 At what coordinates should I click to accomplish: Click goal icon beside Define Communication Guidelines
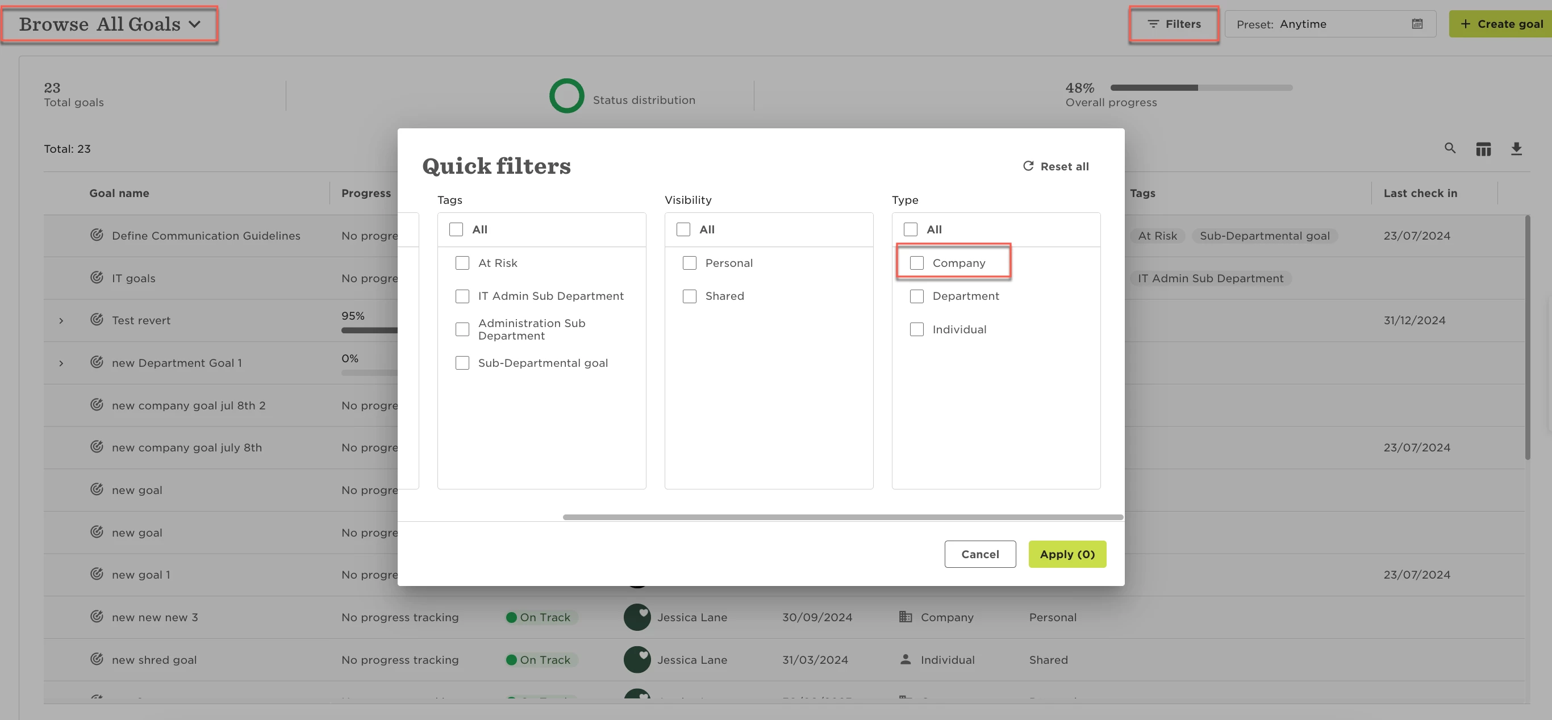coord(97,235)
